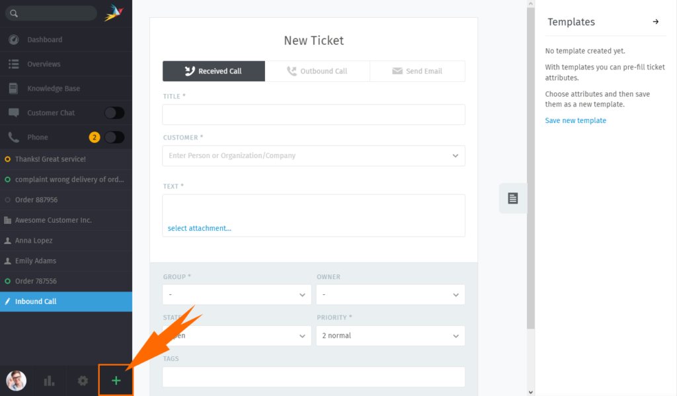
Task: Open the templates sidebar document icon
Action: (x=512, y=198)
